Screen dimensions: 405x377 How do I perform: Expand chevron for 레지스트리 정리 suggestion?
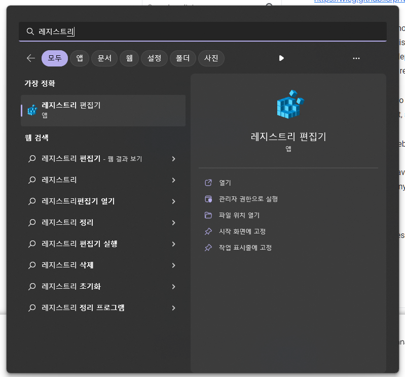(x=173, y=223)
